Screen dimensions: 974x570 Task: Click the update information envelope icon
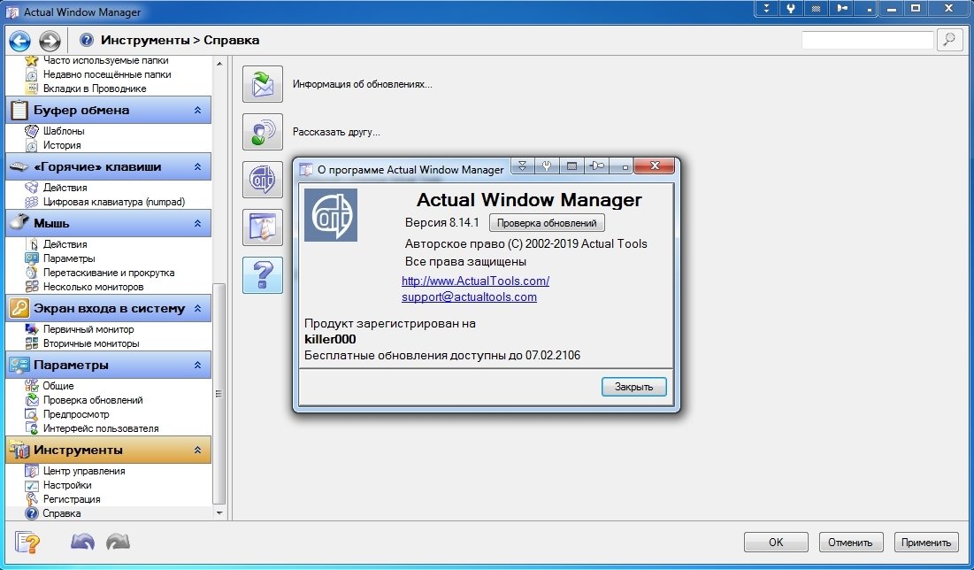click(x=262, y=84)
